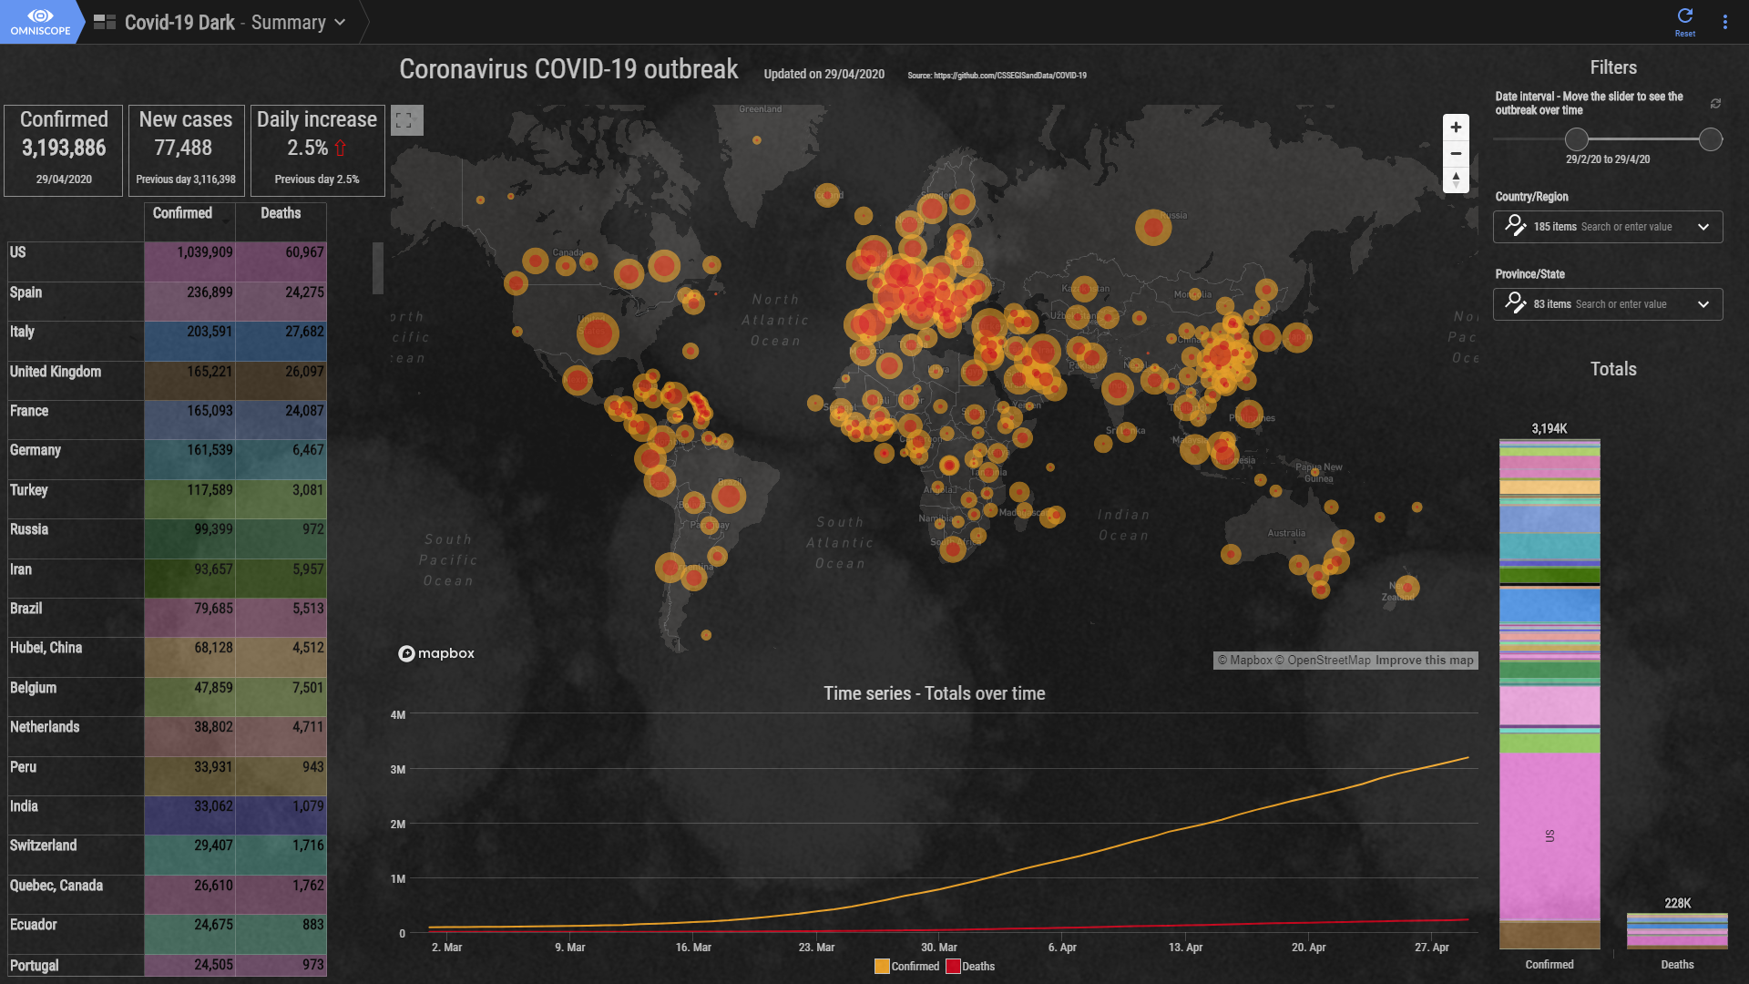
Task: Expand the Province/State filter dropdown
Action: pyautogui.click(x=1703, y=304)
